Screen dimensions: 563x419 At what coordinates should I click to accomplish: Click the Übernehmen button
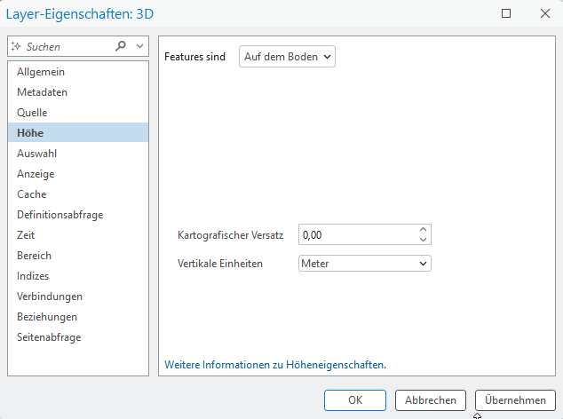pyautogui.click(x=515, y=400)
